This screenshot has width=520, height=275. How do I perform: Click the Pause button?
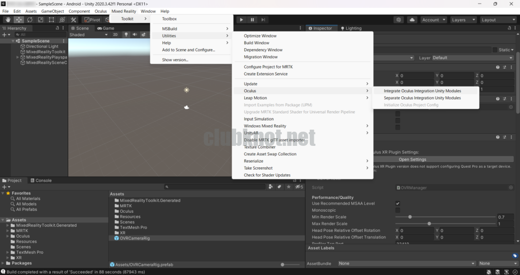click(253, 20)
